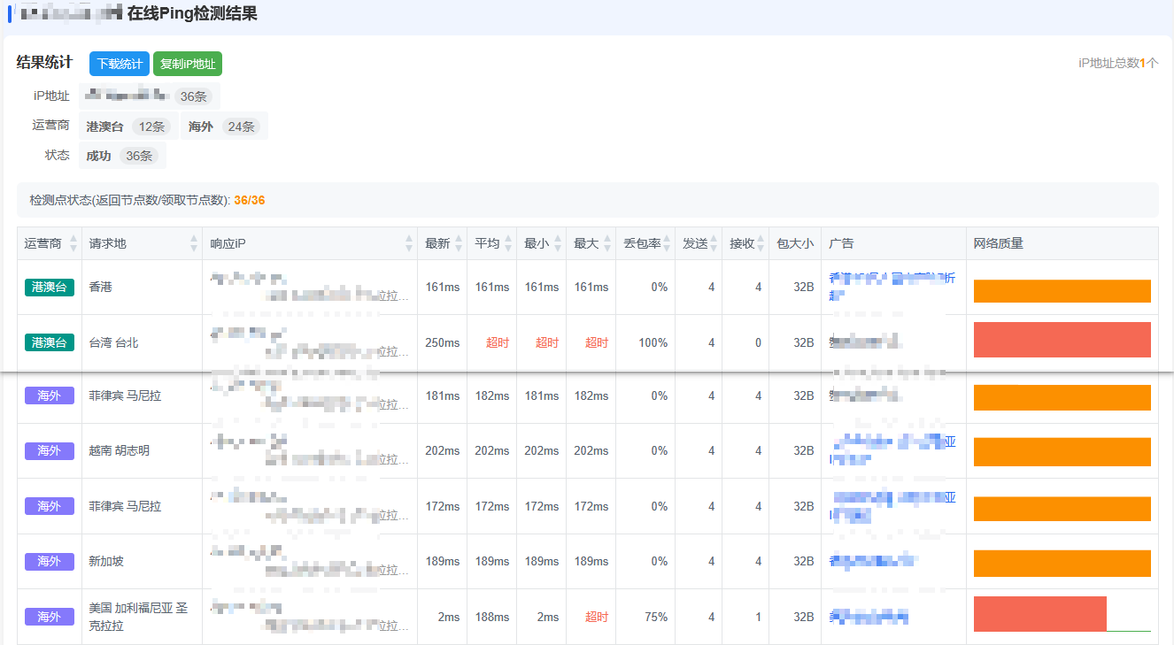
Task: Click 海外 badge in the 美国 加利福尼亚 row
Action: coord(50,617)
